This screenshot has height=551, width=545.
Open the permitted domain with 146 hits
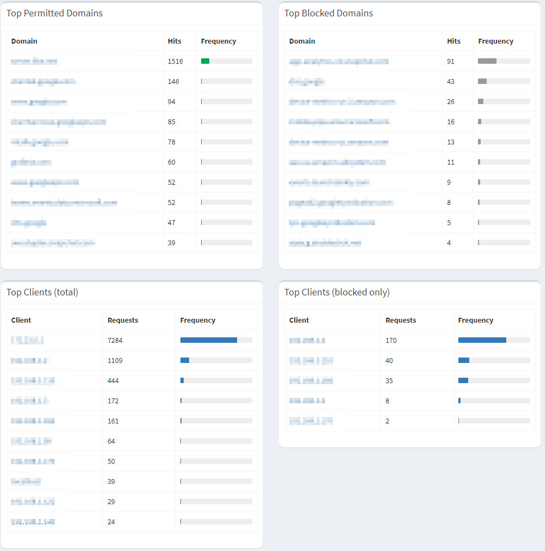pos(43,82)
